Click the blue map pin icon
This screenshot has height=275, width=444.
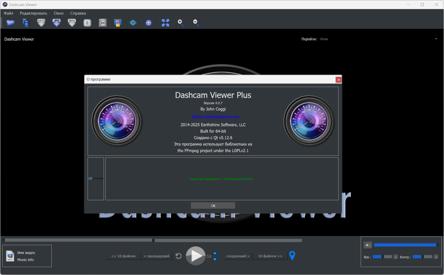292,256
